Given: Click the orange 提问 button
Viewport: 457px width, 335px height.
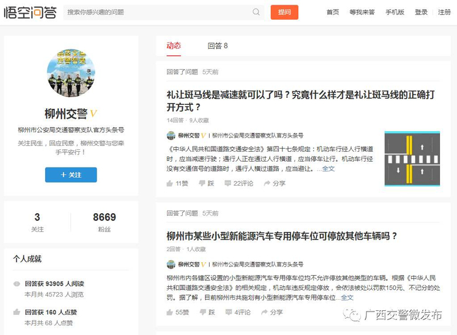Looking at the screenshot, I should coord(284,12).
